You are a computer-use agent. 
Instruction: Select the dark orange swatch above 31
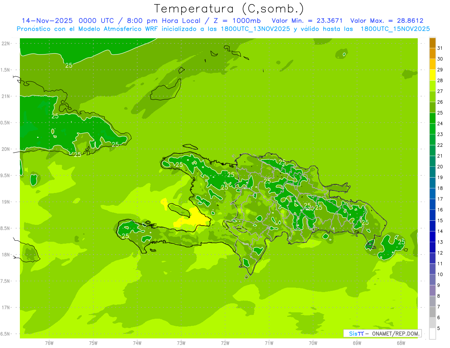432,43
